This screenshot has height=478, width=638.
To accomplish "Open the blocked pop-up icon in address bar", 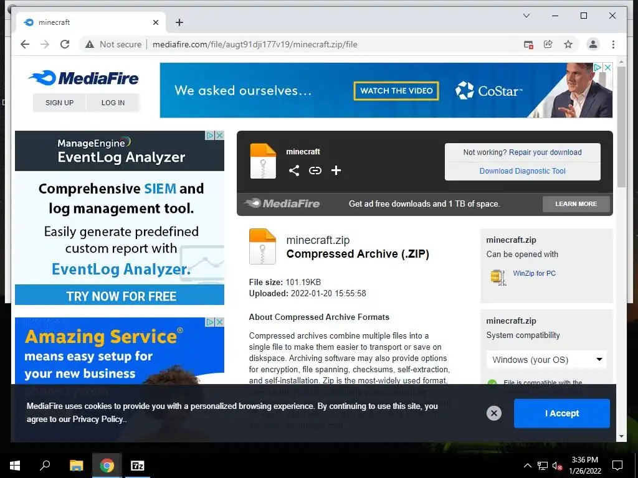I will [528, 45].
